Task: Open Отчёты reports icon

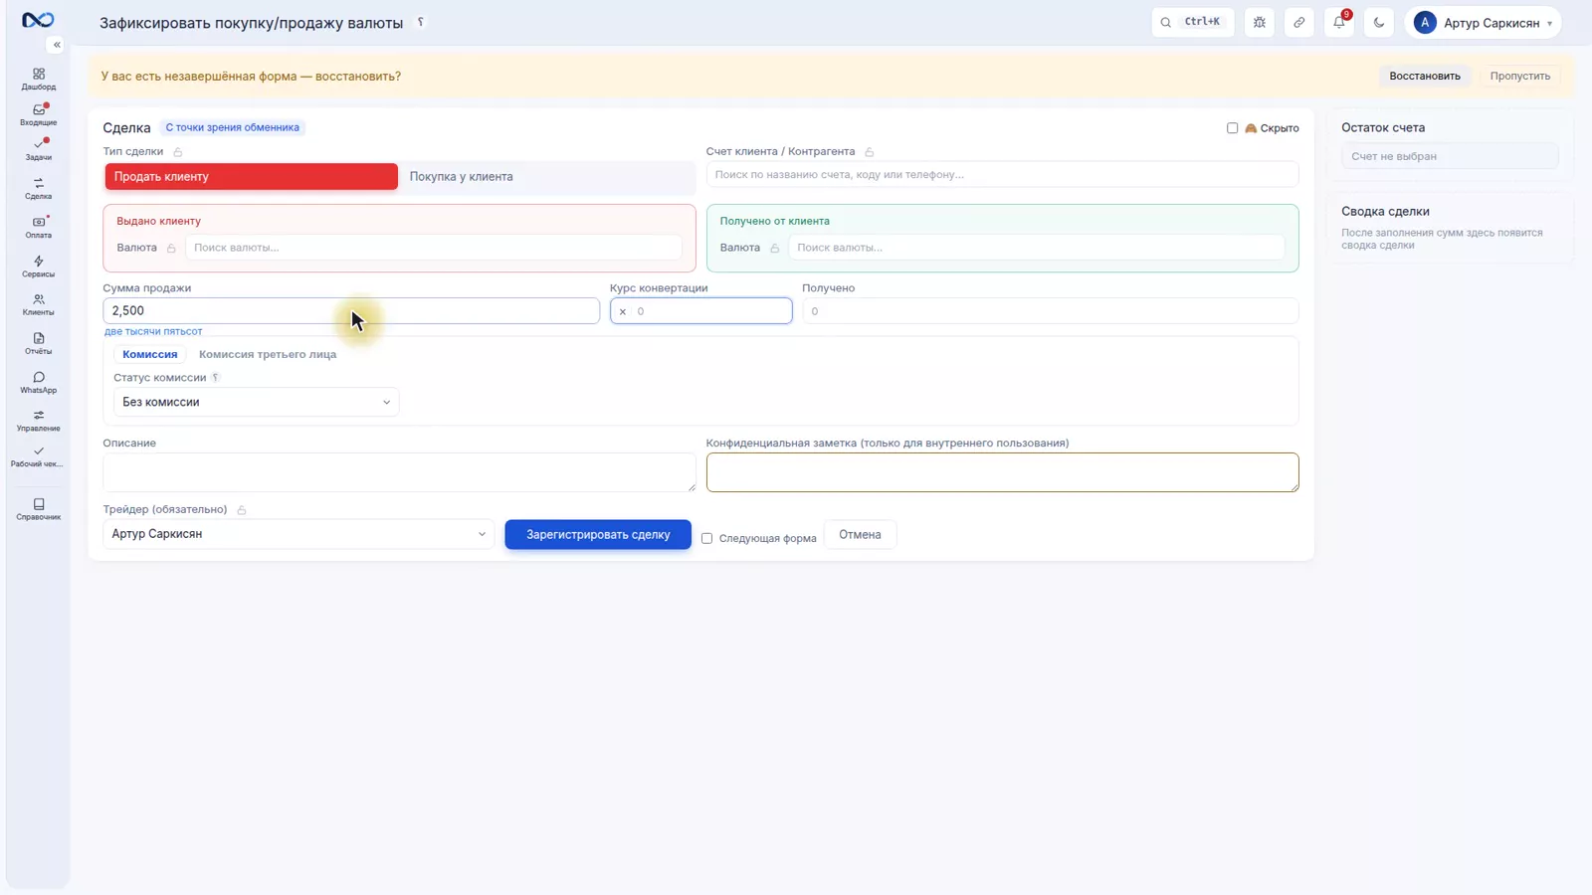Action: [x=39, y=343]
